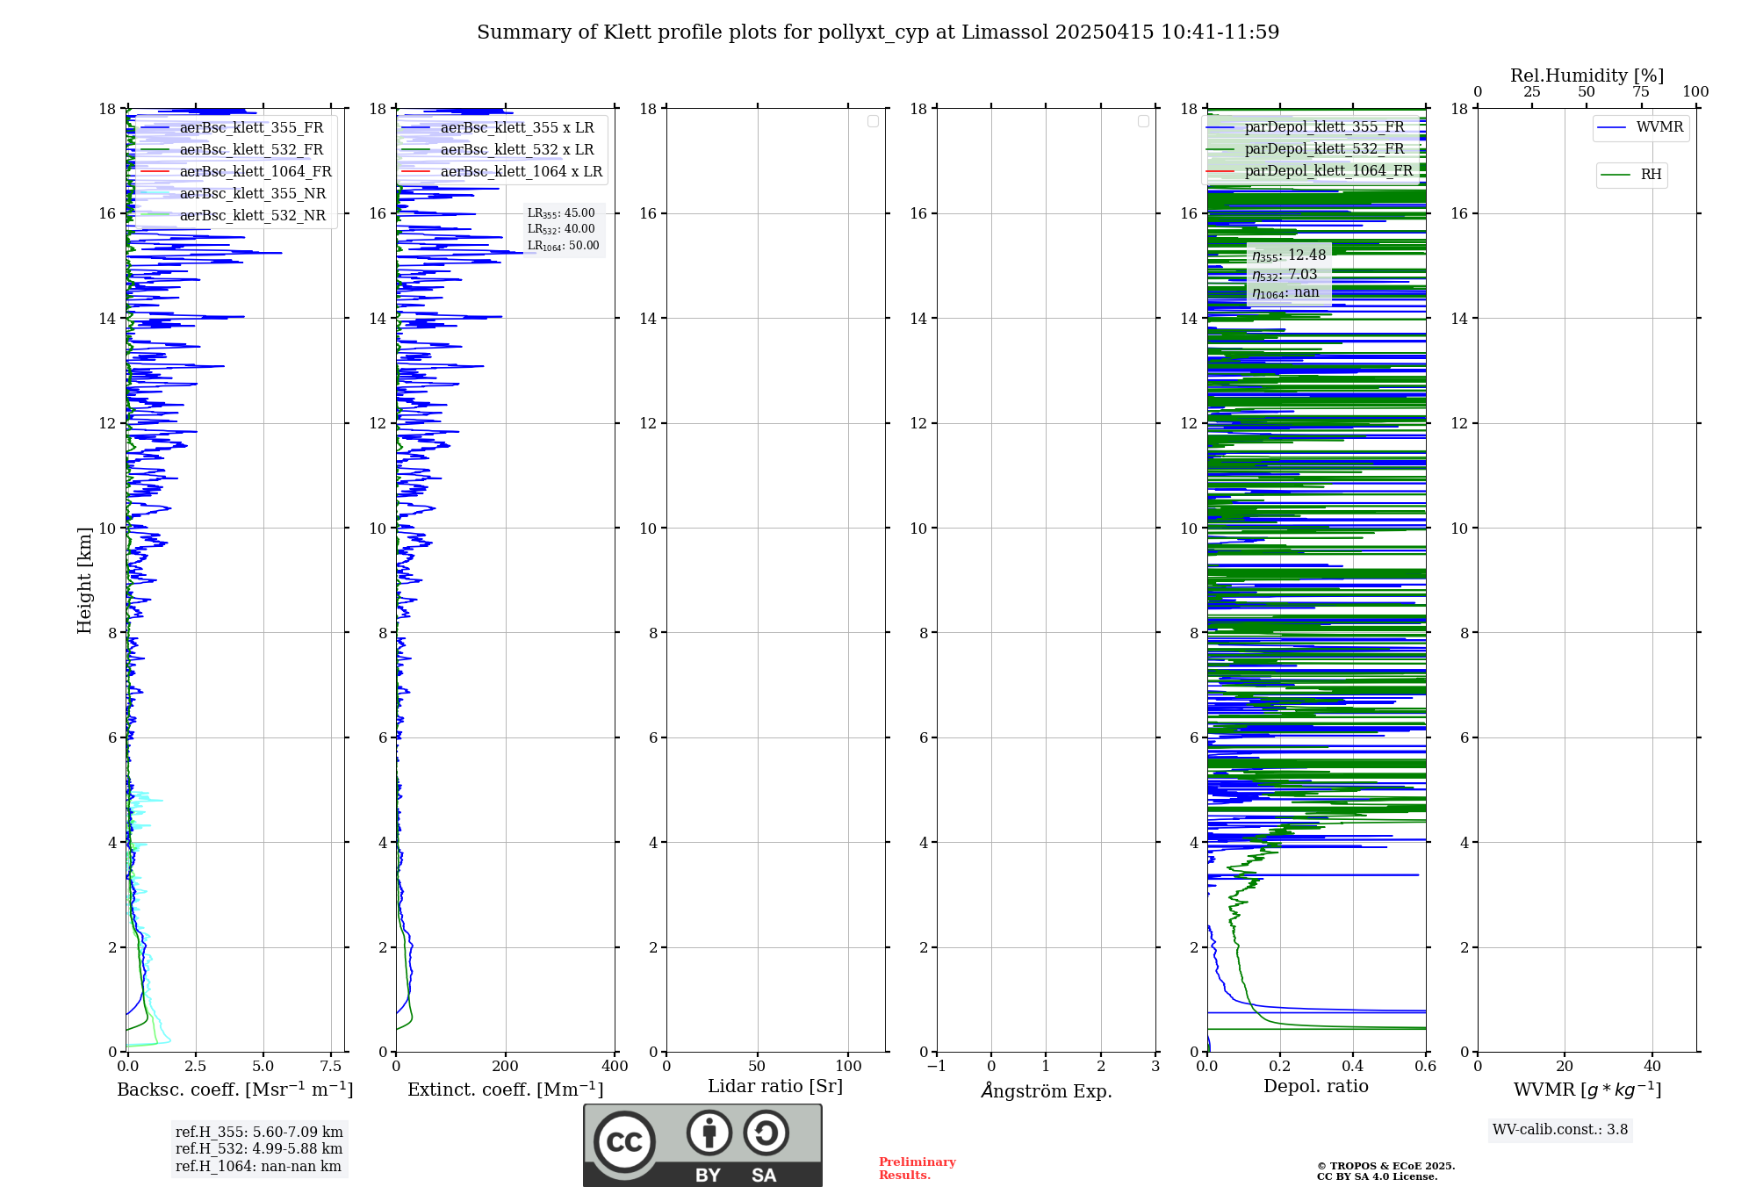Click aerBsc_klett_1064 x LR legend entry
The image size is (1756, 1194).
click(521, 172)
